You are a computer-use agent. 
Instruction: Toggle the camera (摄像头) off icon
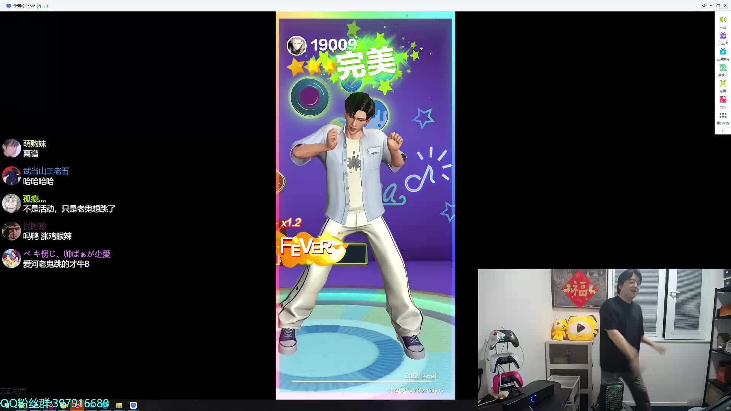[723, 68]
